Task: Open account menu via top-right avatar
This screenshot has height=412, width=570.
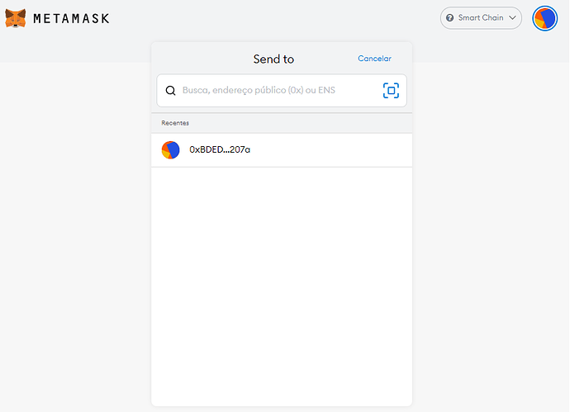Action: [x=545, y=18]
